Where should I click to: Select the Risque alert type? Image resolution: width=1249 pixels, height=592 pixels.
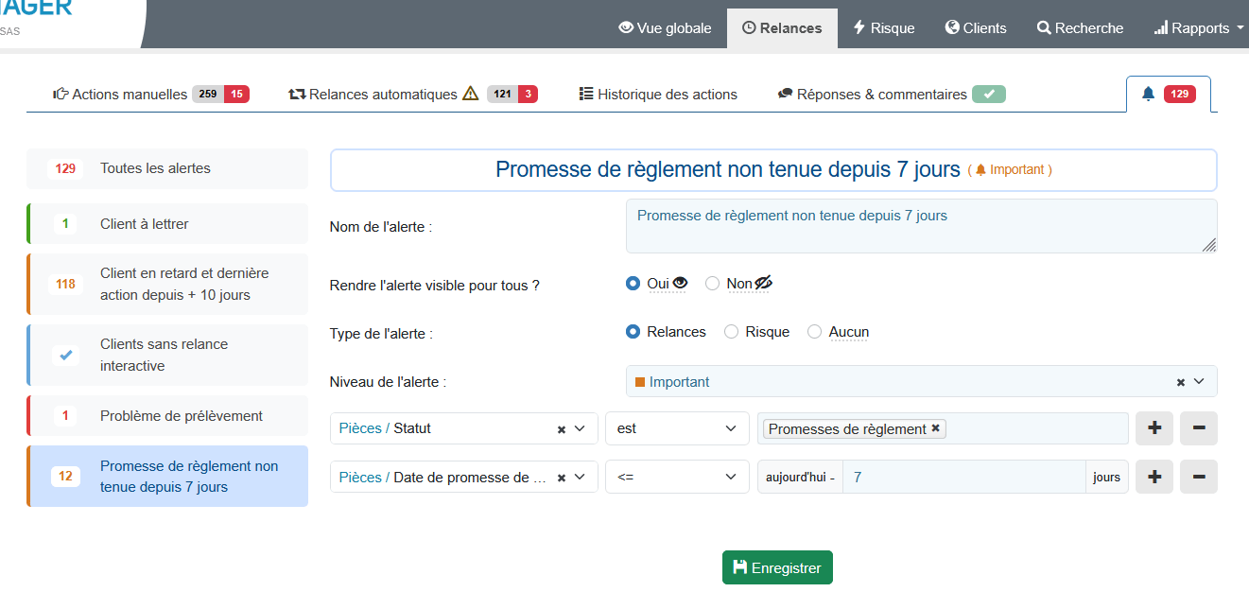731,332
